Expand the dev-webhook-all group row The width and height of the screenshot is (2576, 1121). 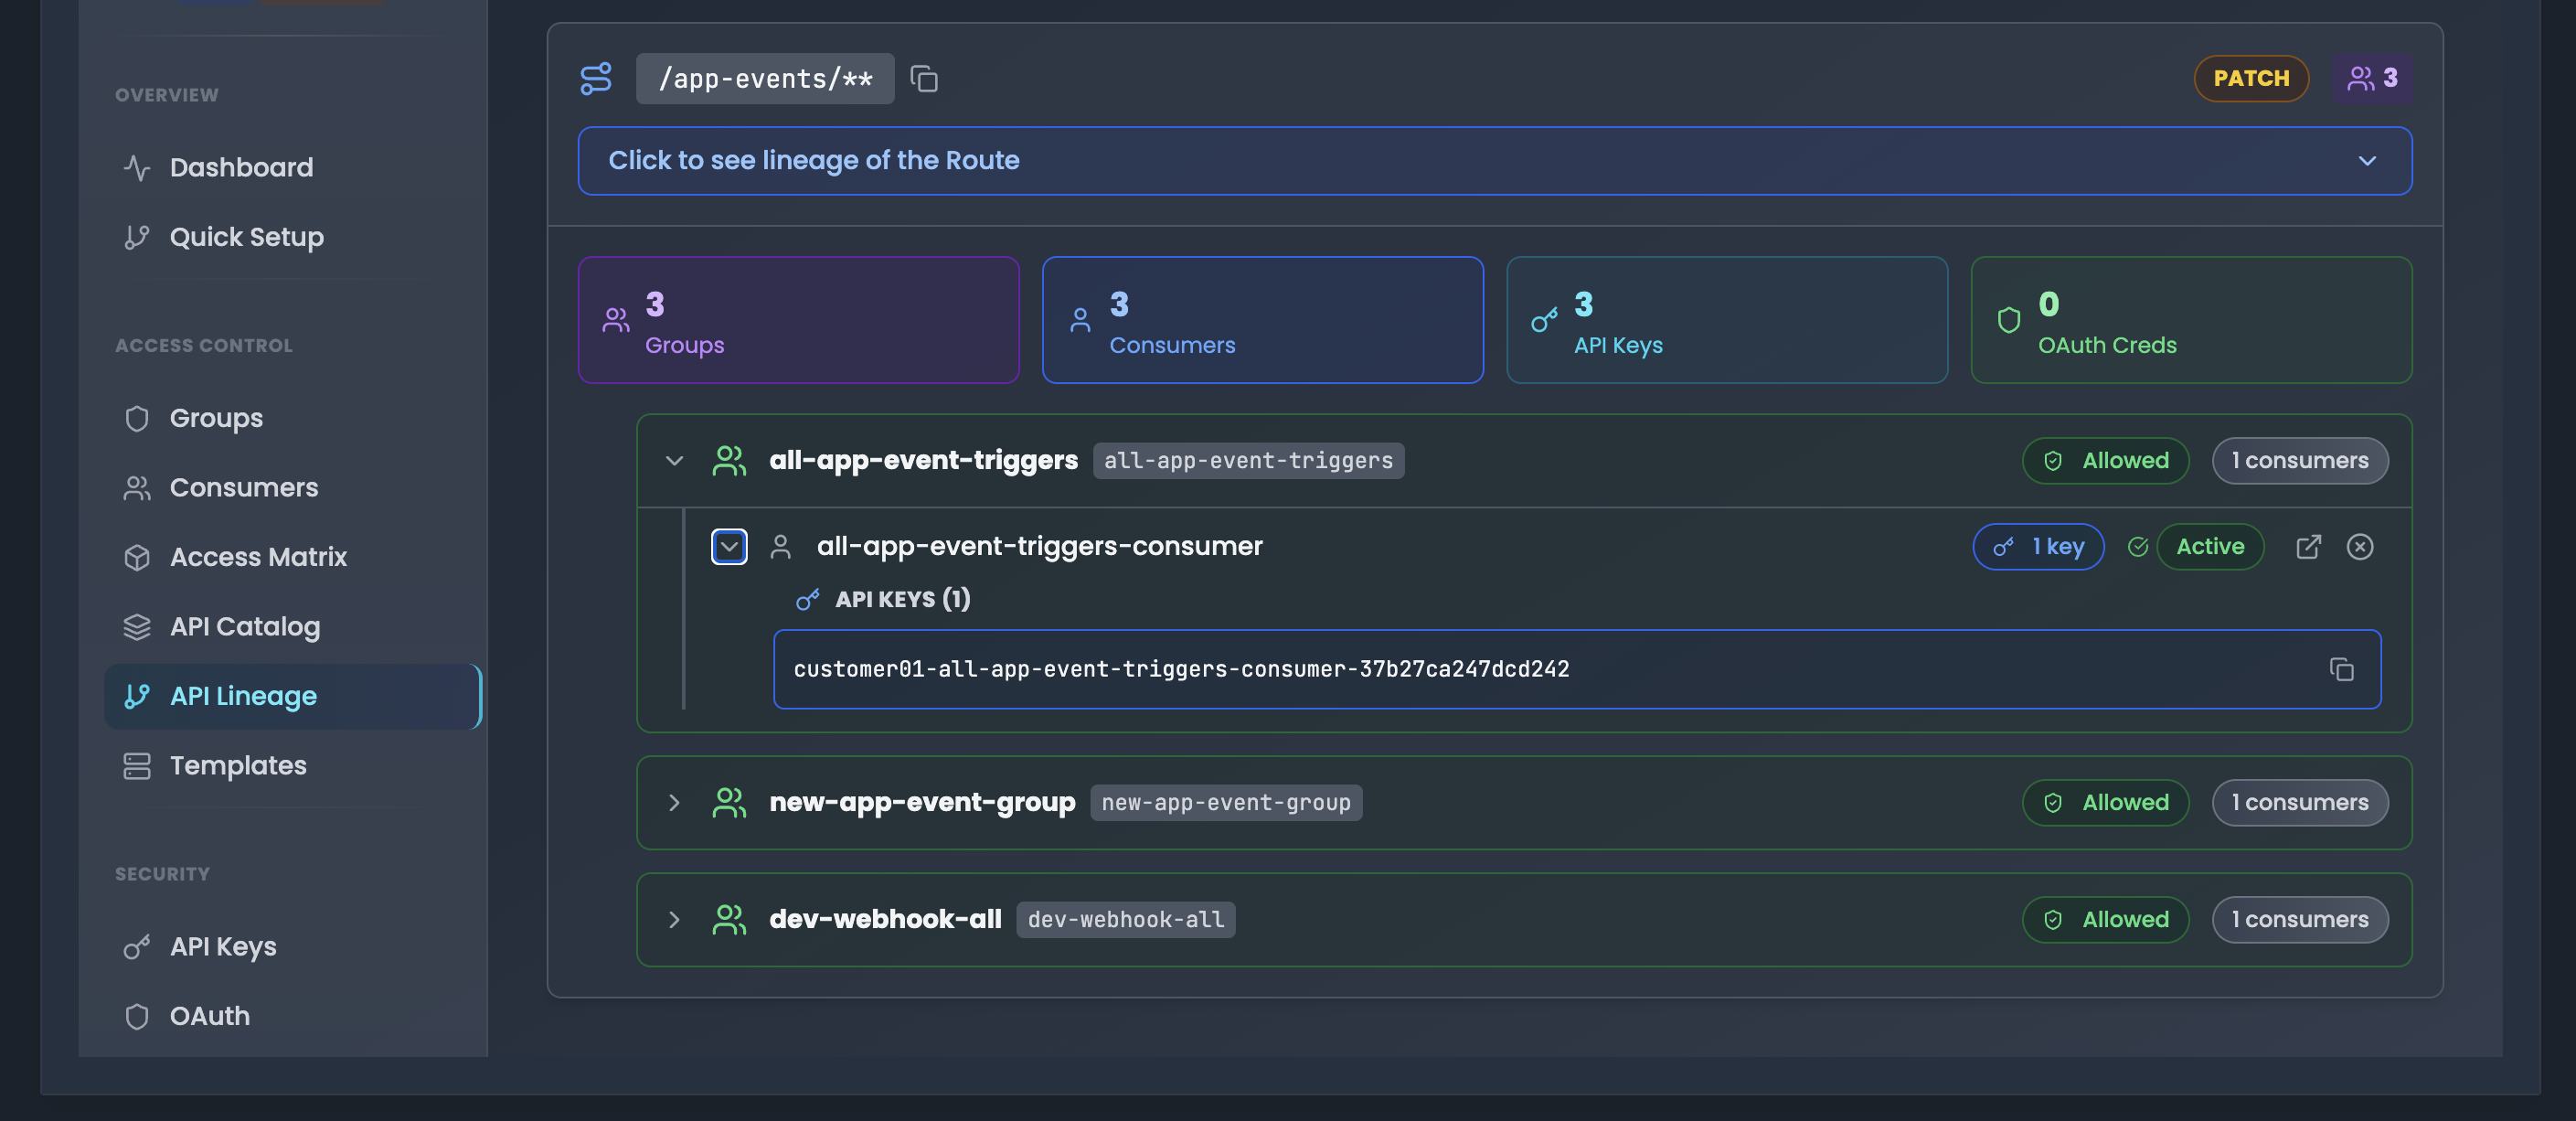(674, 919)
